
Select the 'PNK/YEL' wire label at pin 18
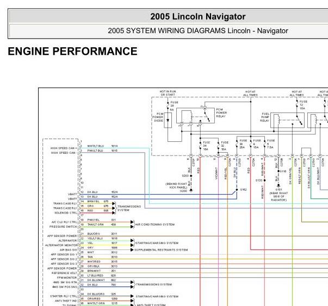94,220
